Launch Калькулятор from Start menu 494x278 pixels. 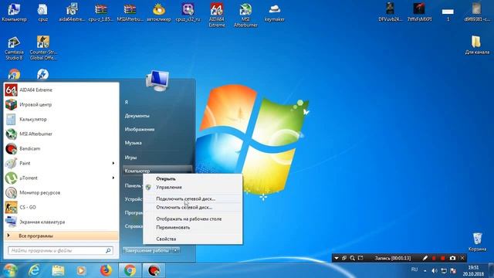click(x=62, y=120)
